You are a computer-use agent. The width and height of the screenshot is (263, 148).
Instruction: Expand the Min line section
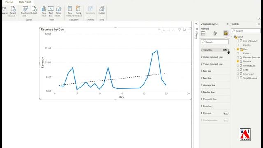202,71
